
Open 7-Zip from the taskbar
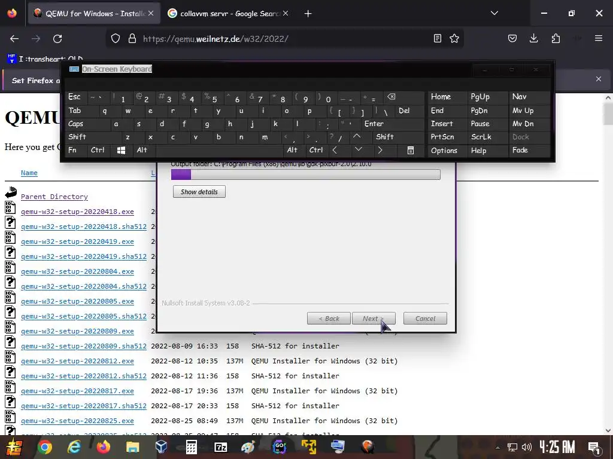[220, 447]
